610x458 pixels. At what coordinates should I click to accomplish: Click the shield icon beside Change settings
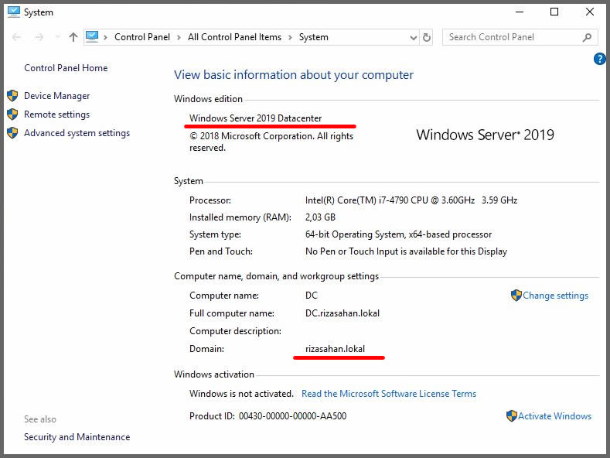click(516, 296)
